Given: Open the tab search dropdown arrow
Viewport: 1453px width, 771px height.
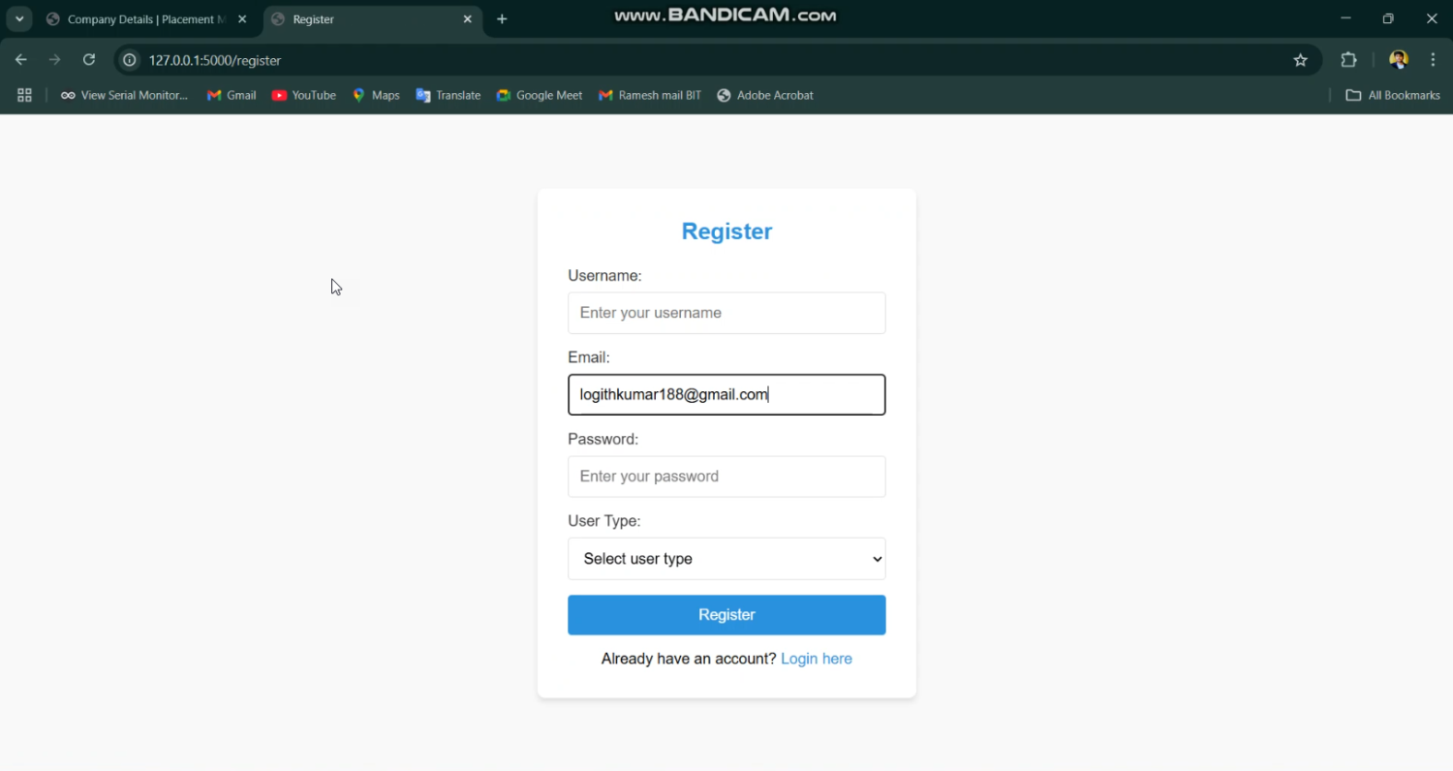Looking at the screenshot, I should [19, 19].
